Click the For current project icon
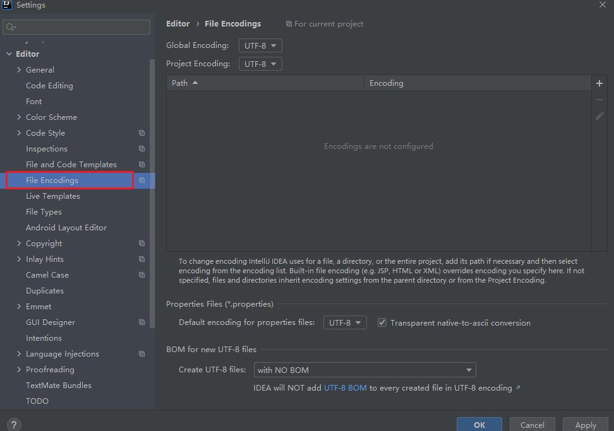 289,24
